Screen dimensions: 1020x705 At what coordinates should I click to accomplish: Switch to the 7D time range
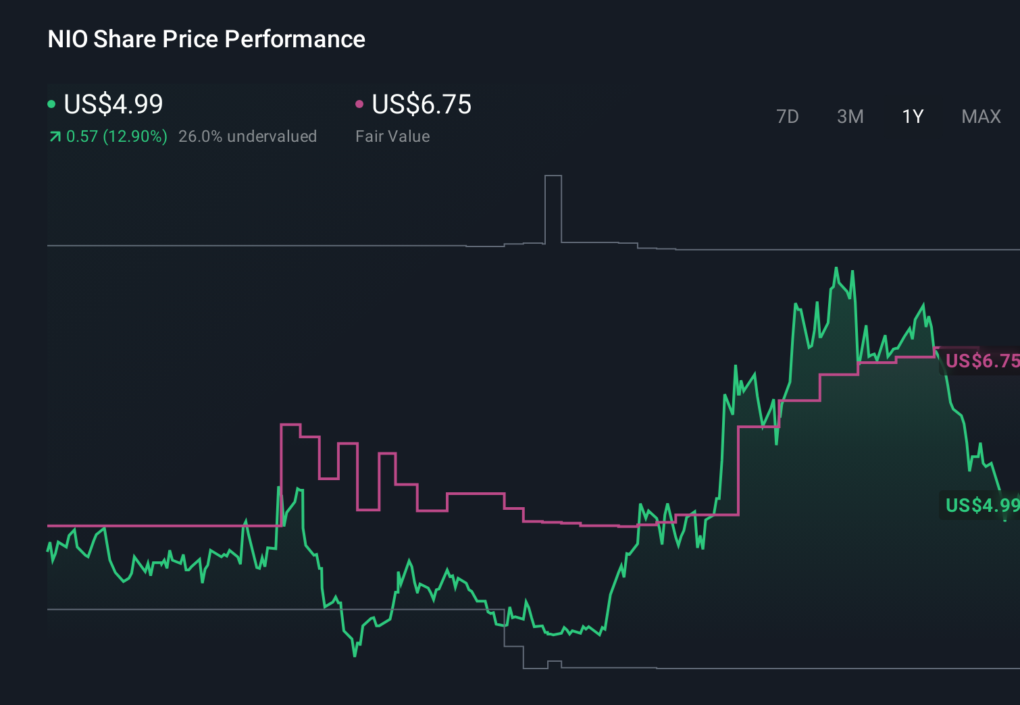788,116
